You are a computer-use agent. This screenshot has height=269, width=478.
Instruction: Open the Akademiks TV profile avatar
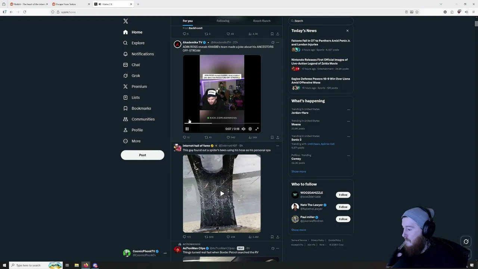click(177, 44)
